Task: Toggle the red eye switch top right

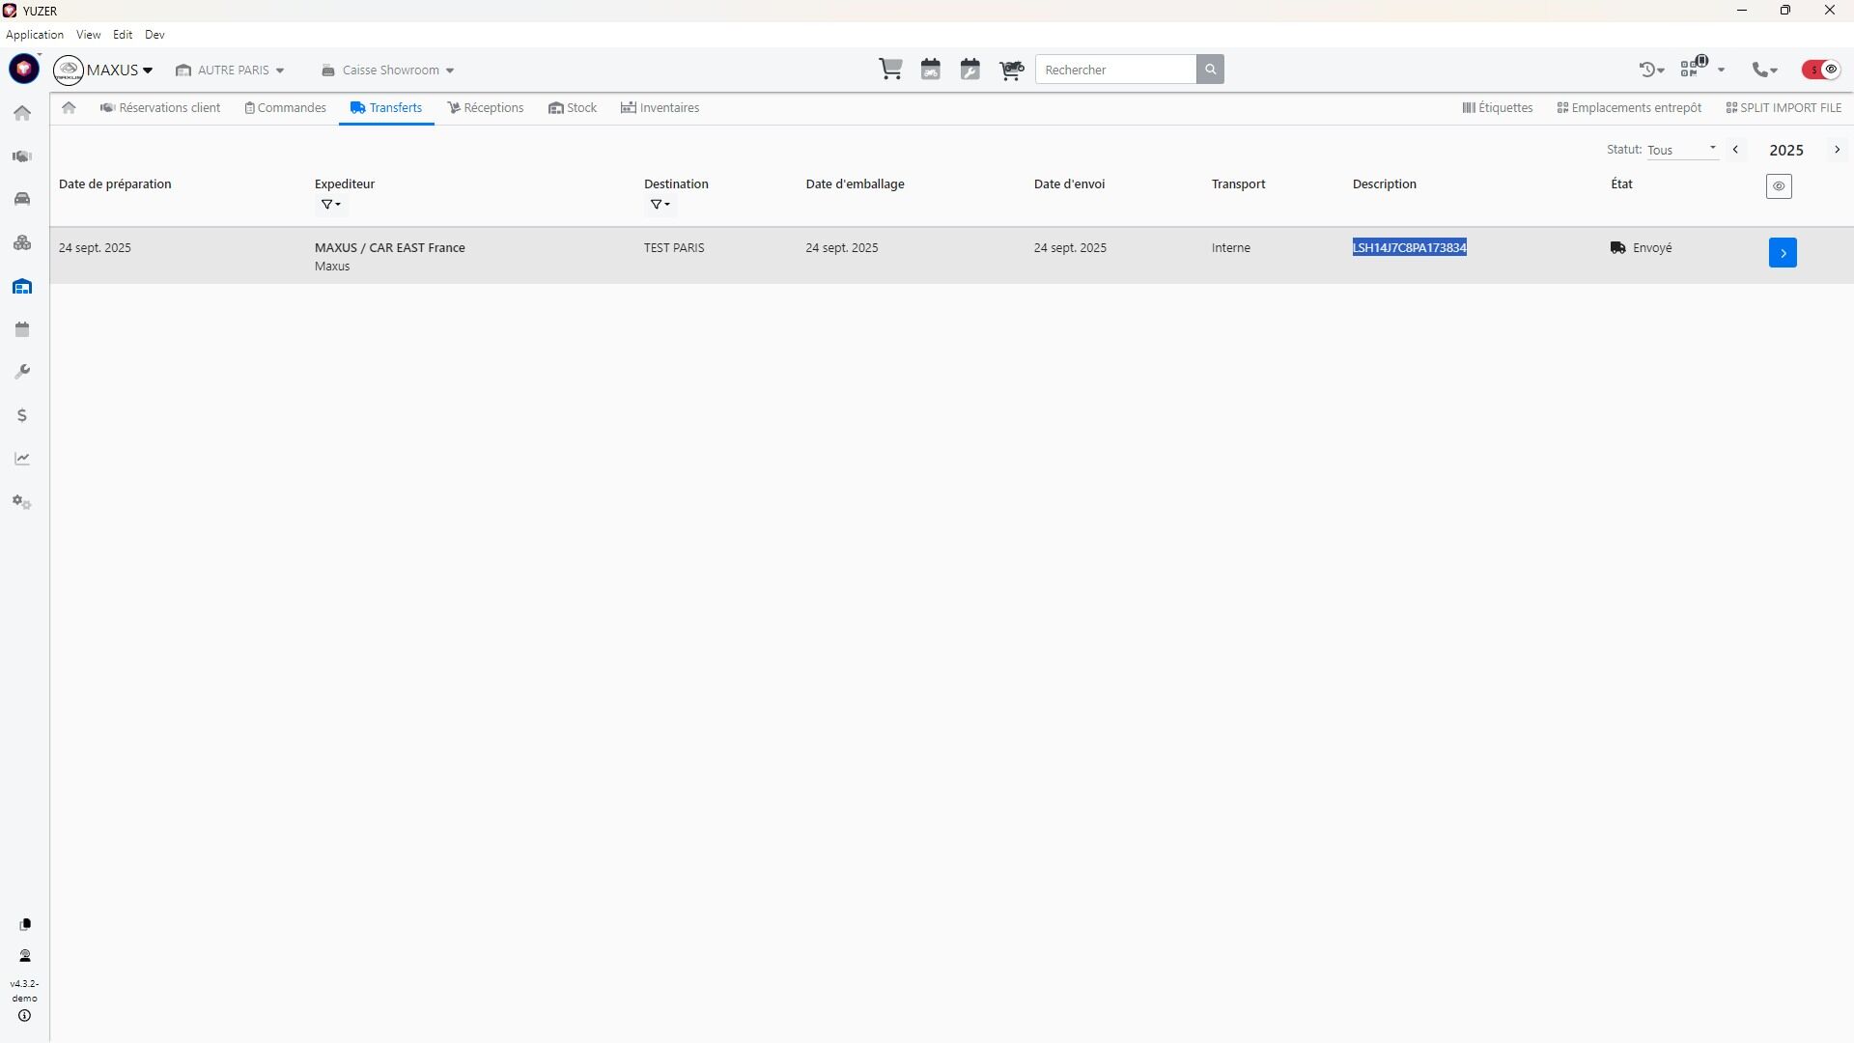Action: pyautogui.click(x=1821, y=70)
